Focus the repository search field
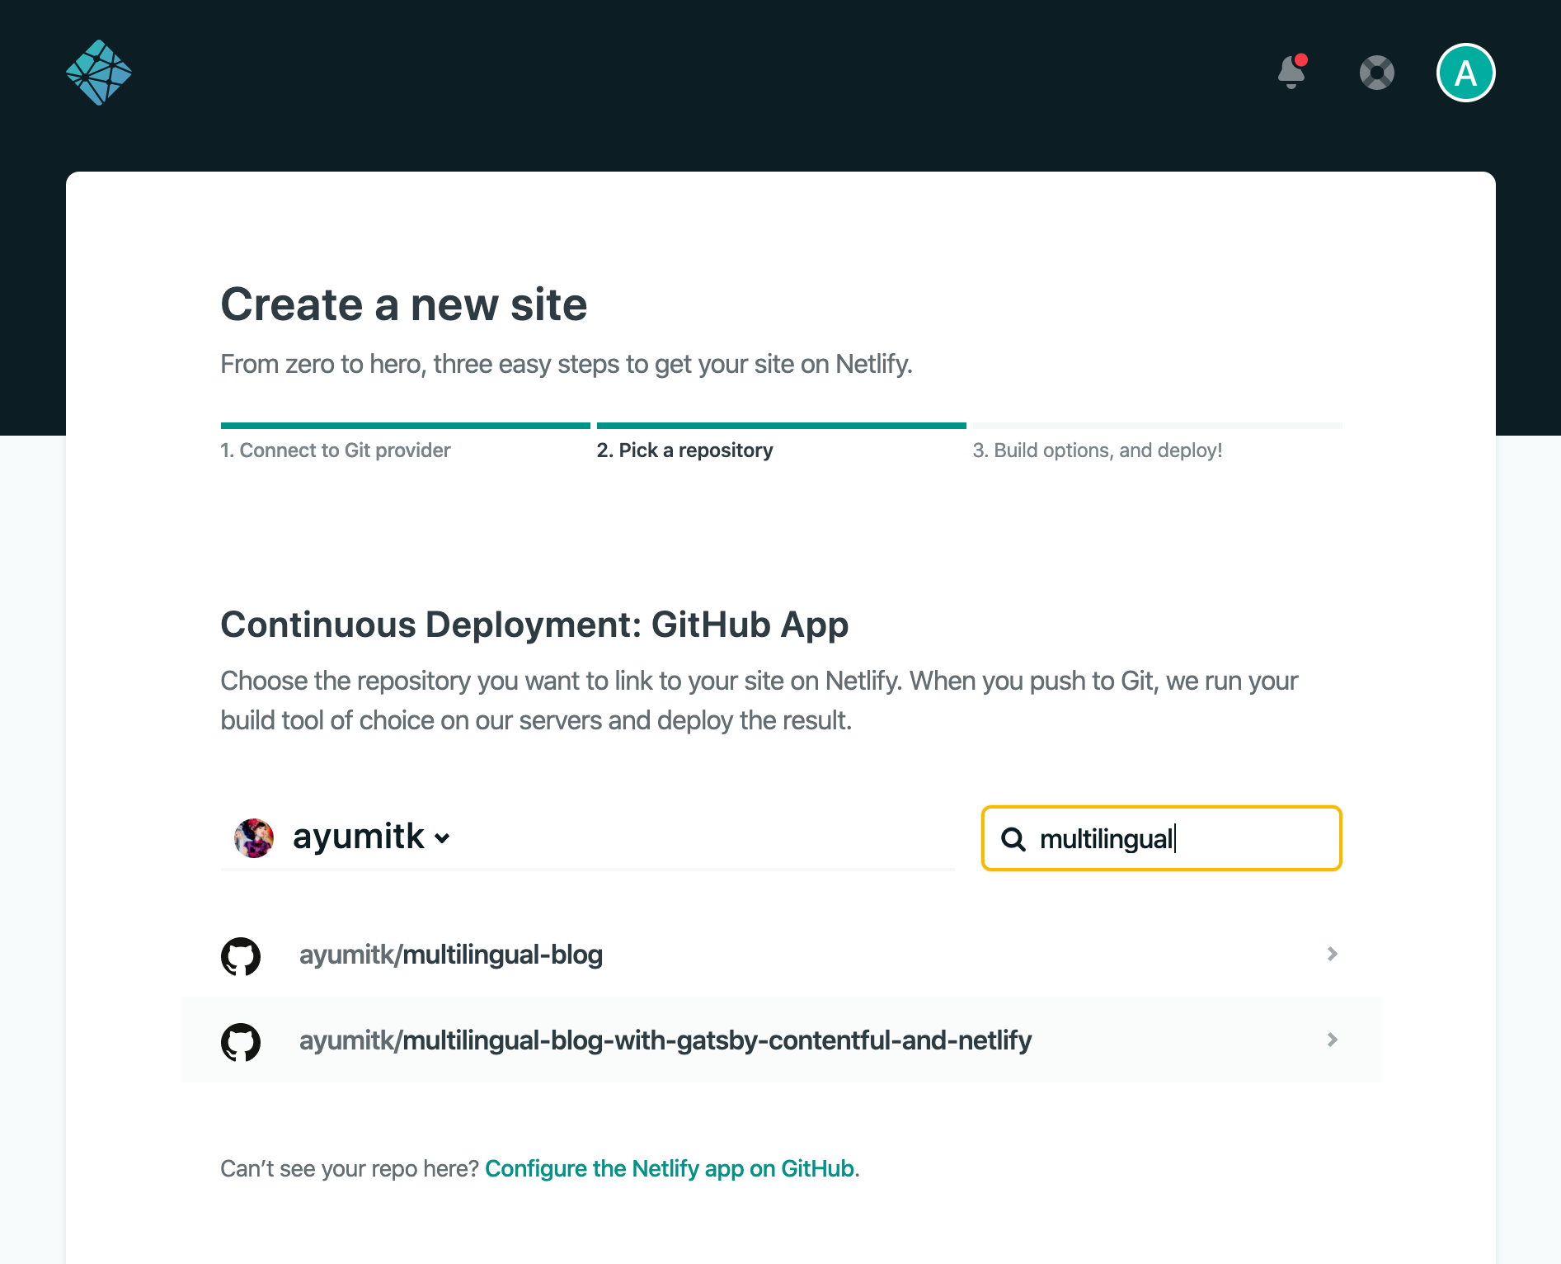The image size is (1561, 1264). [x=1162, y=838]
